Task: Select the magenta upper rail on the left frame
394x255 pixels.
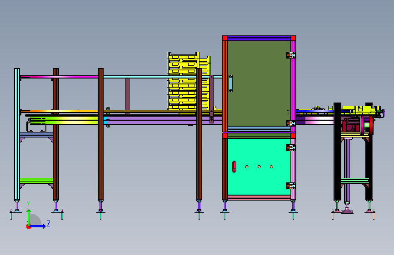Action: click(59, 77)
